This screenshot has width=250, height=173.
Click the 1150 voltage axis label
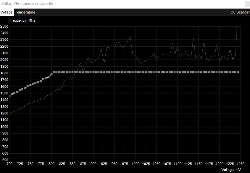point(198,164)
